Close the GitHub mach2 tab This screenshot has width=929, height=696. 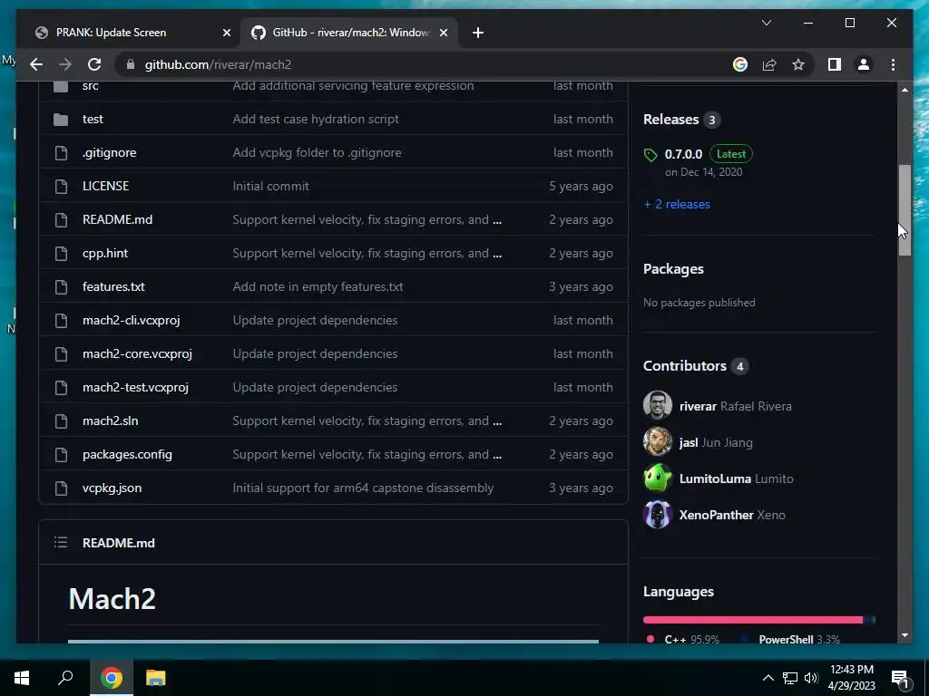tap(443, 33)
